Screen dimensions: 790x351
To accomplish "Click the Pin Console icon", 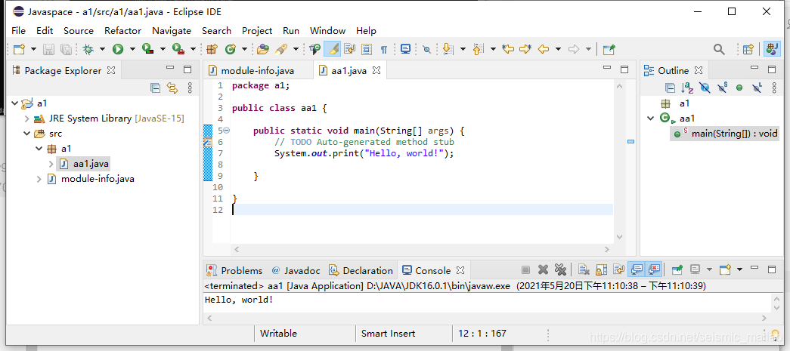I will [x=677, y=270].
